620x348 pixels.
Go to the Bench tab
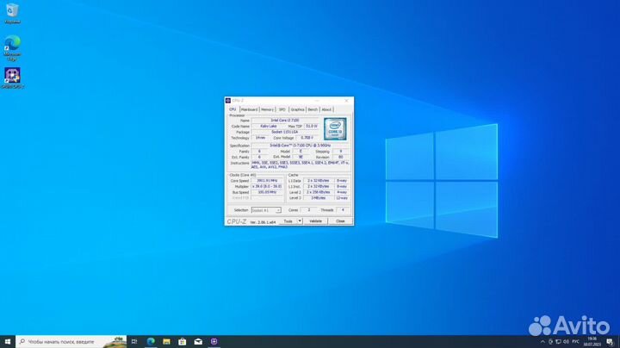tap(313, 109)
